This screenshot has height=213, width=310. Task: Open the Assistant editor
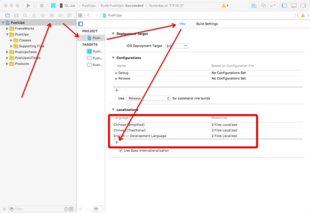[263, 6]
